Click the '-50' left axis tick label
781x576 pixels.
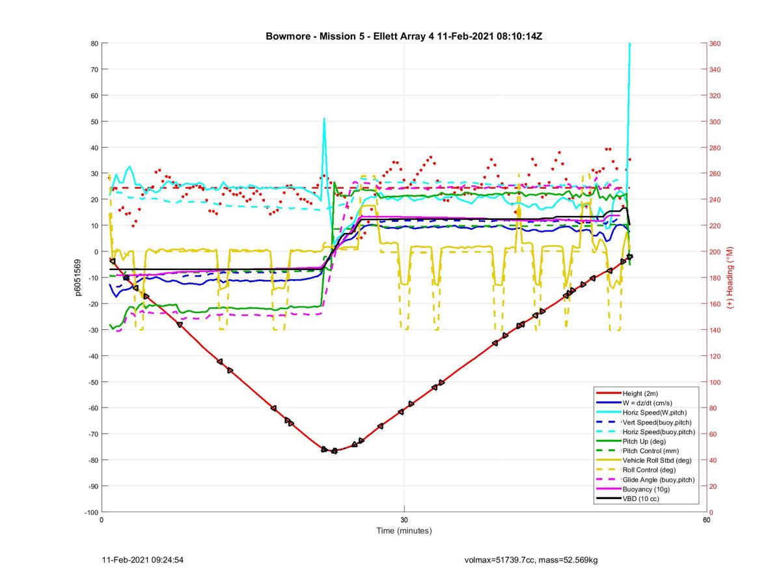[x=92, y=382]
